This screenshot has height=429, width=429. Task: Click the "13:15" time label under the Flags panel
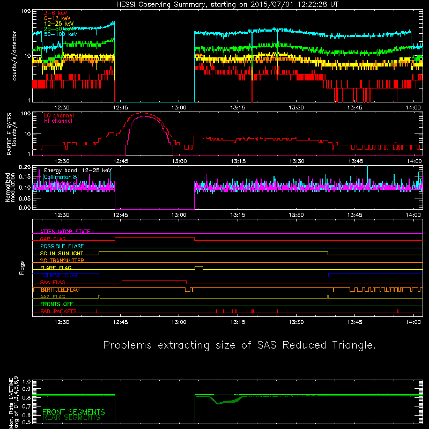click(x=238, y=322)
